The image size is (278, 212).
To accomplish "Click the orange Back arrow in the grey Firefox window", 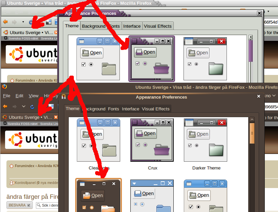I will click(x=5, y=22).
